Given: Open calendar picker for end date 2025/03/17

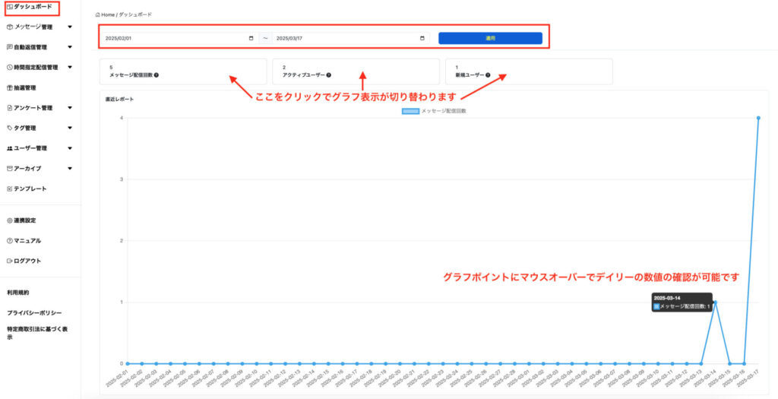Looking at the screenshot, I should click(422, 38).
